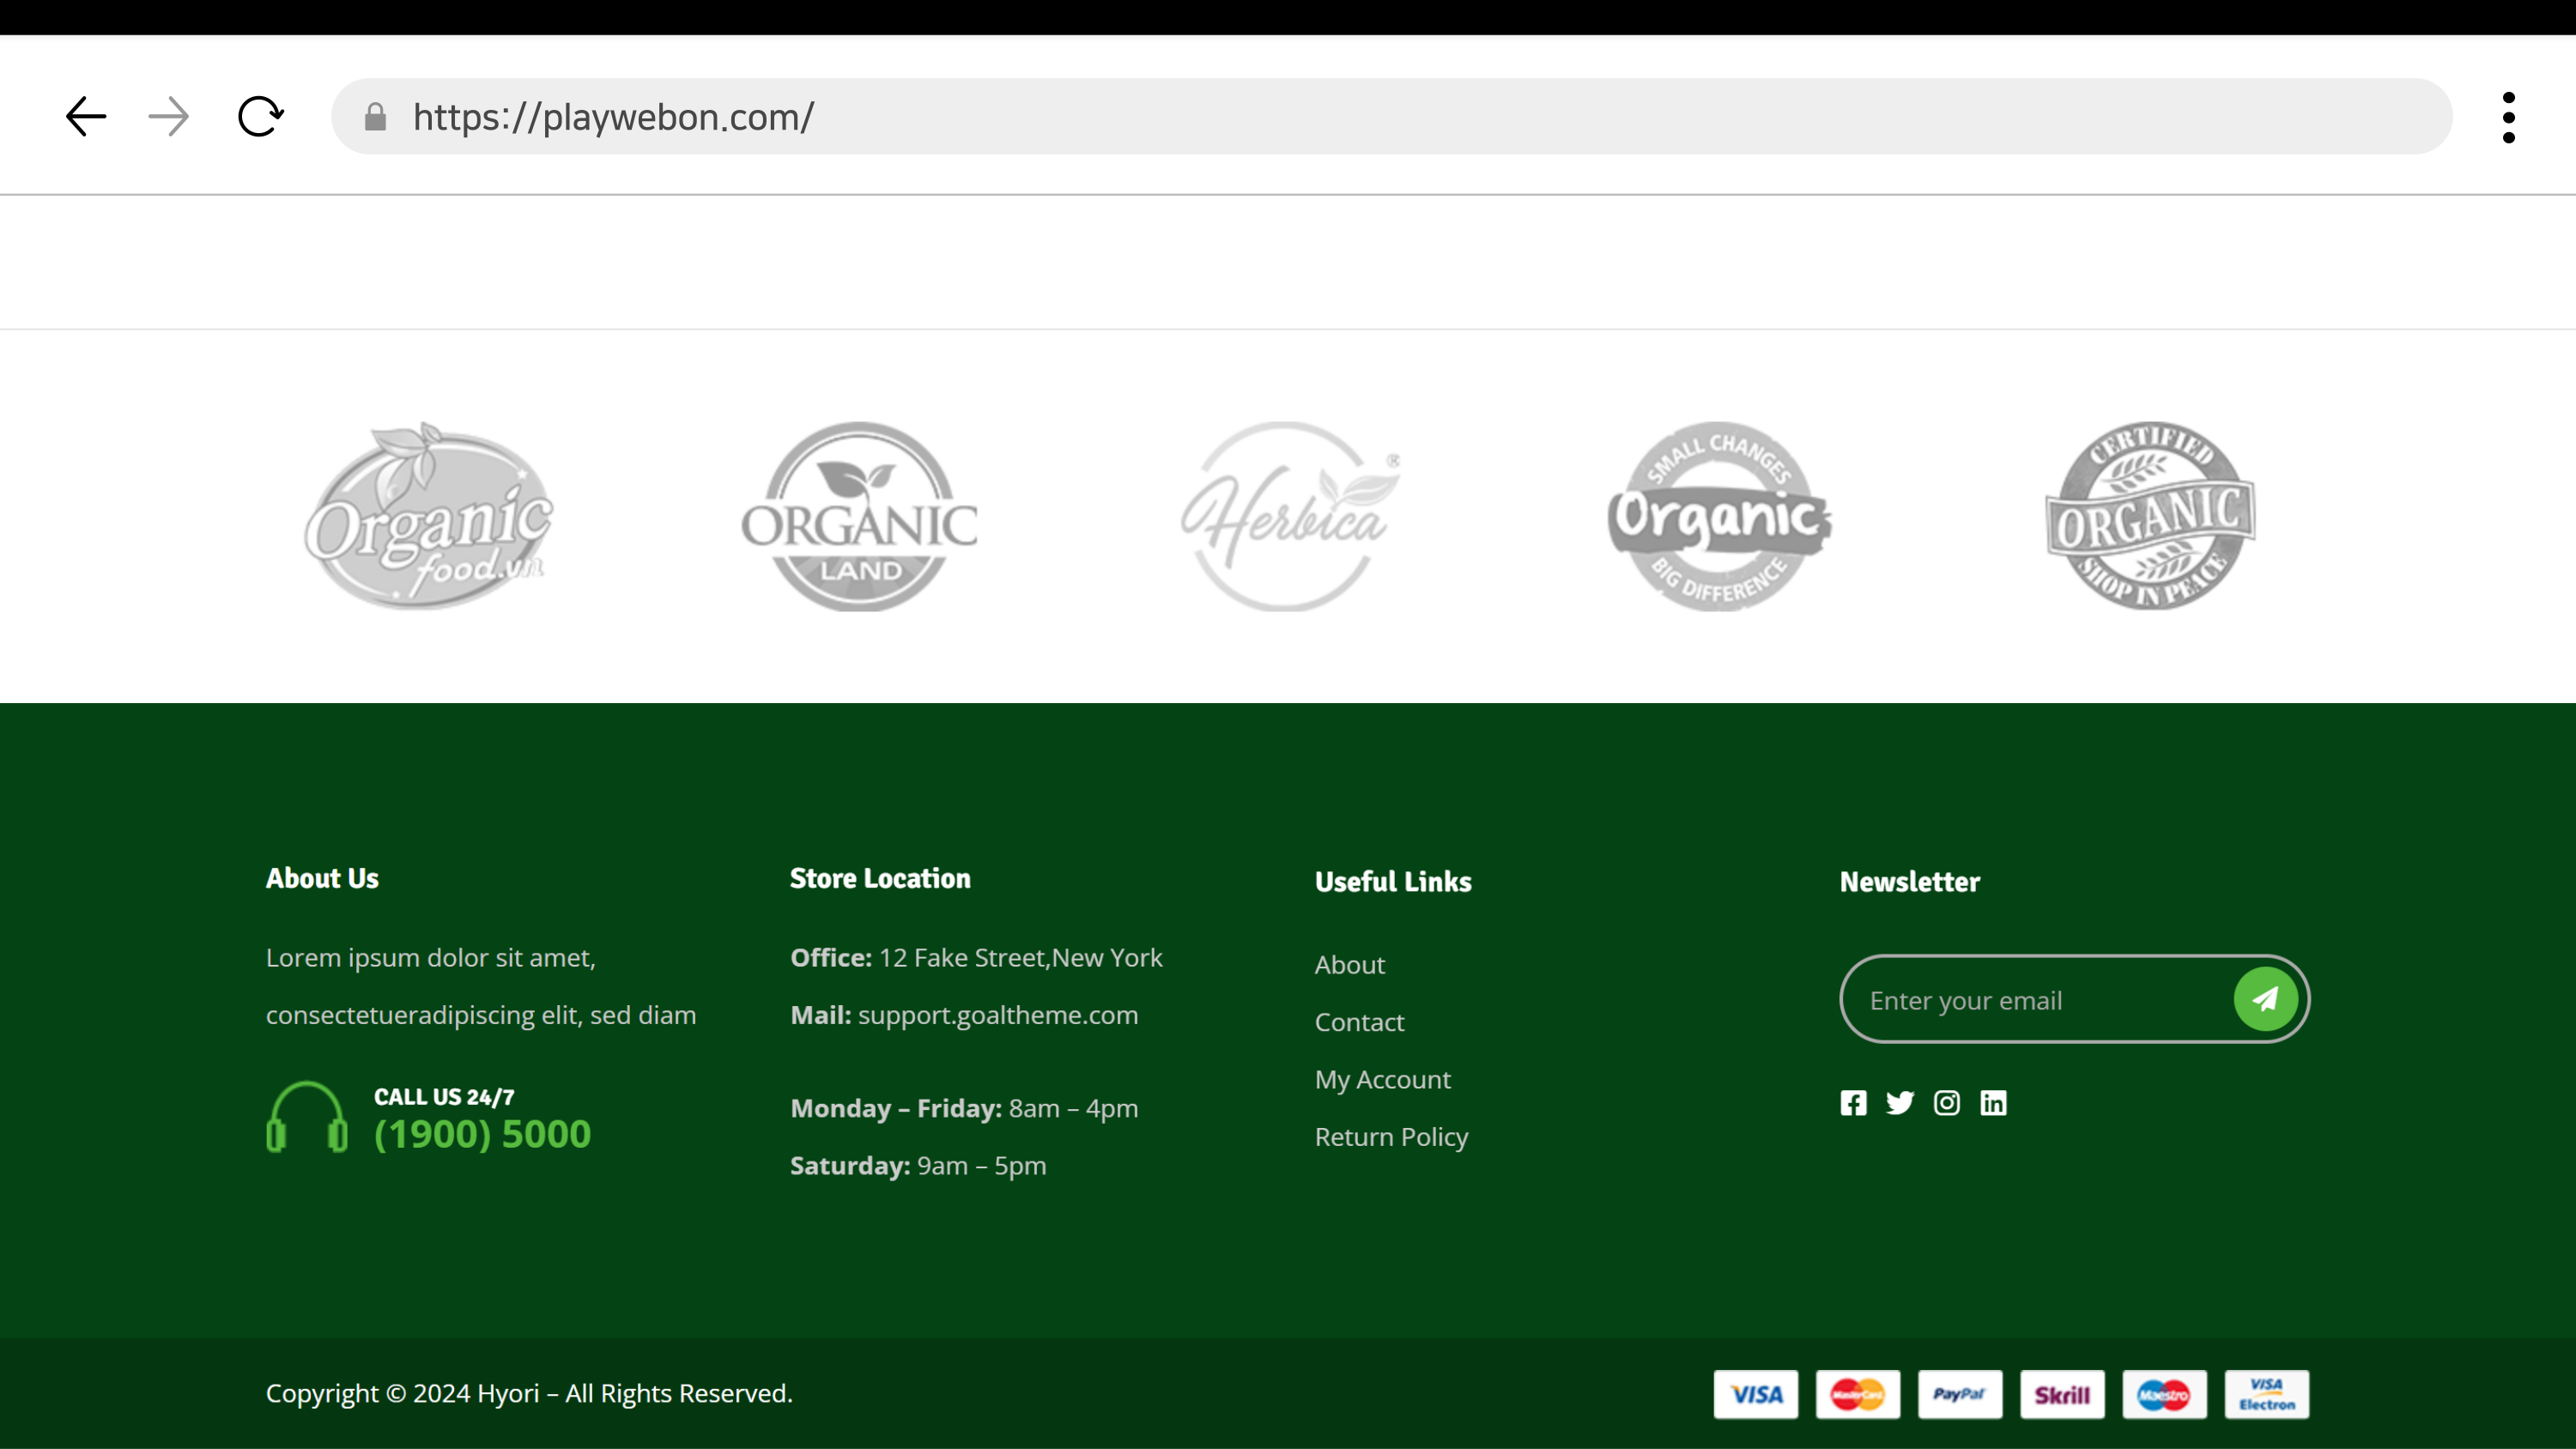This screenshot has width=2576, height=1449.
Task: Click the Organic Land brand logo
Action: pos(859,516)
